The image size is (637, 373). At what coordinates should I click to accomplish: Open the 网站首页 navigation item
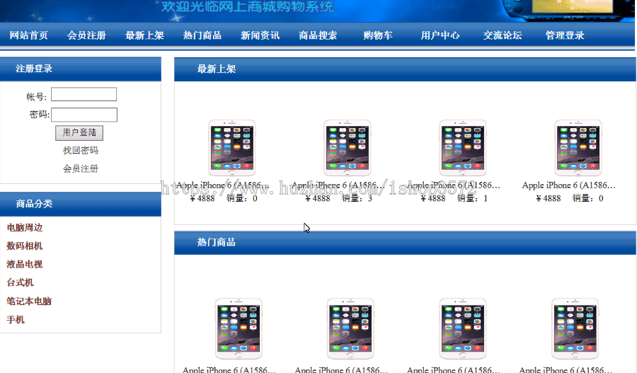29,35
